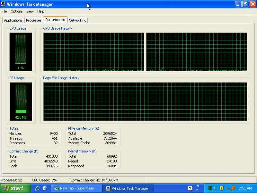
Task: Open the Options menu
Action: point(17,11)
